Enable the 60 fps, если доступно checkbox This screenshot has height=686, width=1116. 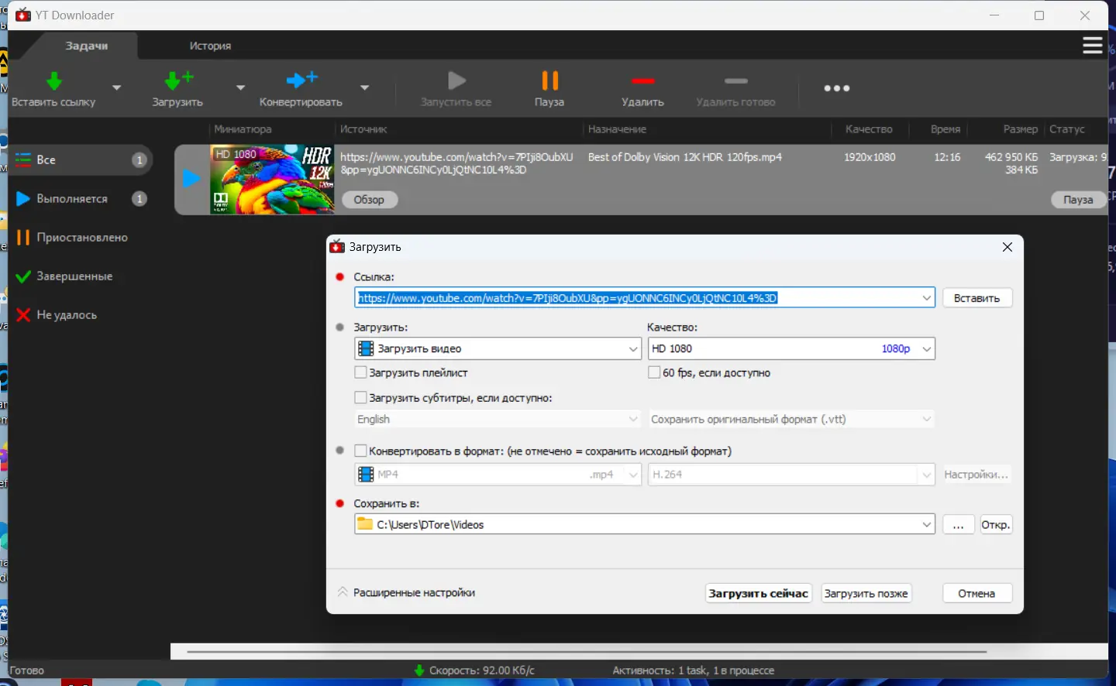(654, 372)
